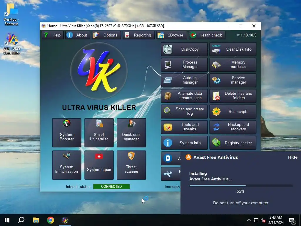Click the About info icon
Viewport: 301px width, 226px height.
[x=70, y=35]
